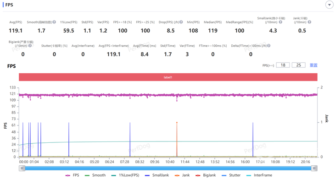
Task: Toggle FPS series in chart legend
Action: tap(72, 175)
